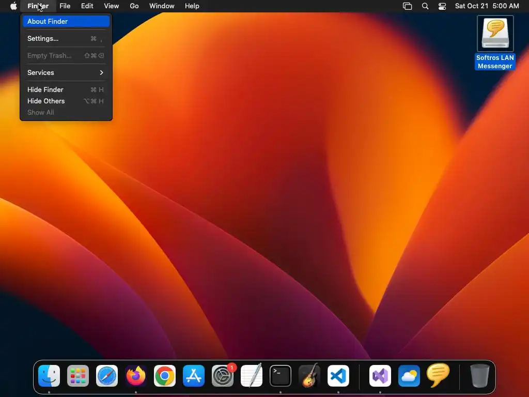Screen dimensions: 529x397
Task: Click the Stage Manager menu bar icon
Action: [x=407, y=6]
